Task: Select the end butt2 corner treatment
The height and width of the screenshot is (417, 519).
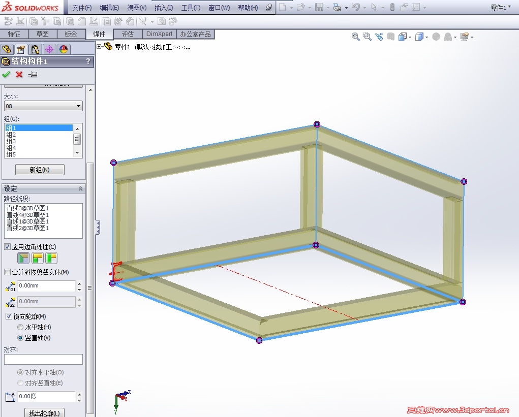Action: [x=52, y=258]
